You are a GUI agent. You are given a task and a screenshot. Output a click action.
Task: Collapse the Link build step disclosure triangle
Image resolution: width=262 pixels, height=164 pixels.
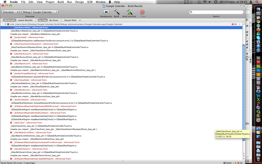coord(6,24)
